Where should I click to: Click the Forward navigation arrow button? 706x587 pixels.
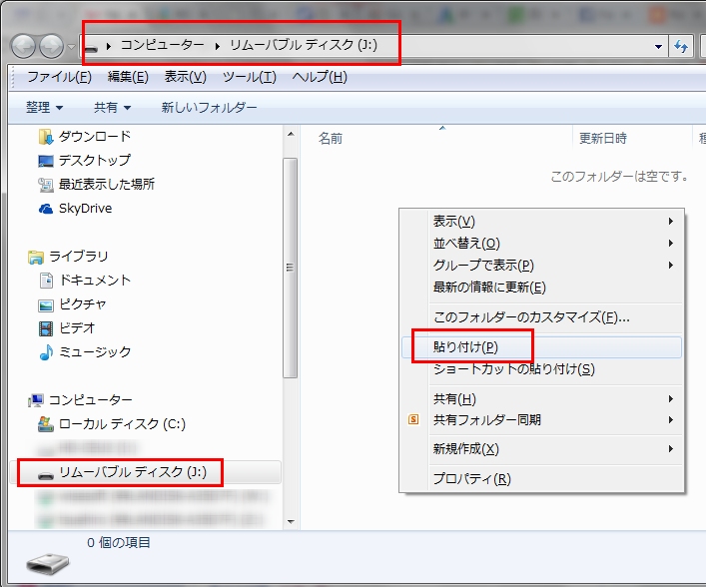pos(51,46)
